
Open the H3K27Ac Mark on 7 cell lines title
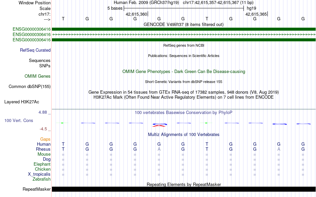tap(184, 97)
